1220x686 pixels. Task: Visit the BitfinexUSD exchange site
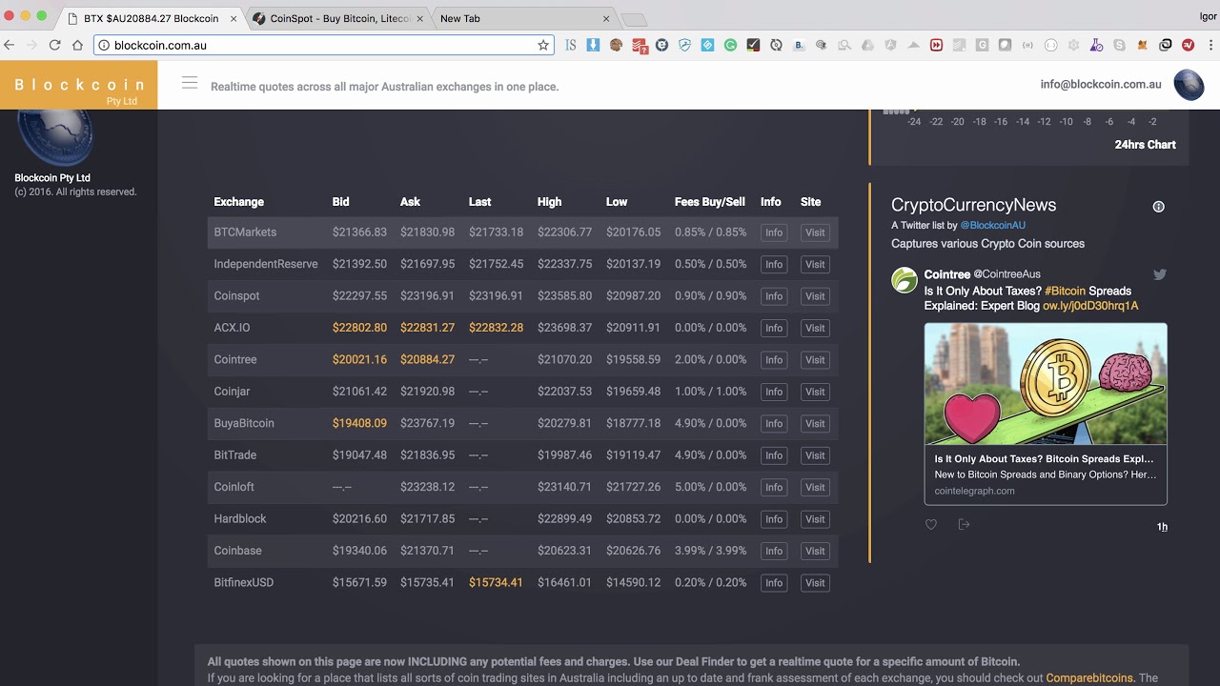click(x=815, y=582)
